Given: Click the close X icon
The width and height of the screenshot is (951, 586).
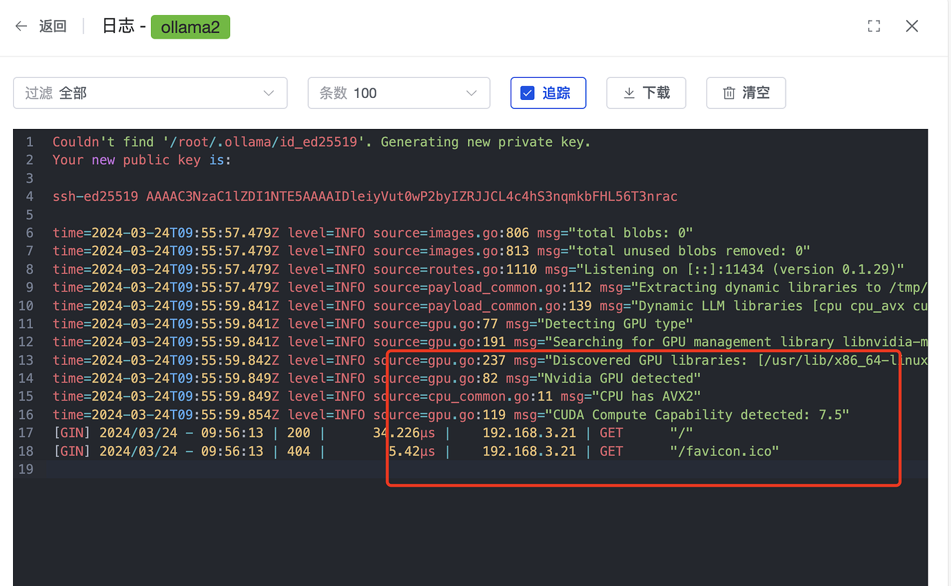Looking at the screenshot, I should (912, 26).
